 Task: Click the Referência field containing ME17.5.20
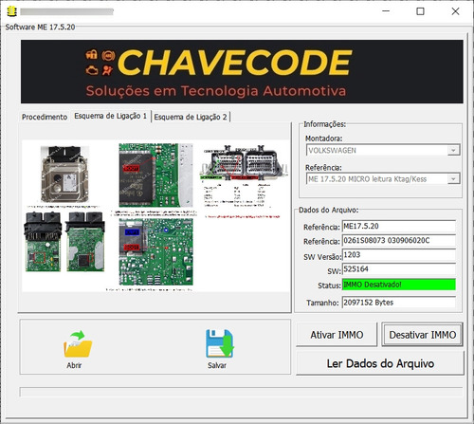tap(399, 226)
